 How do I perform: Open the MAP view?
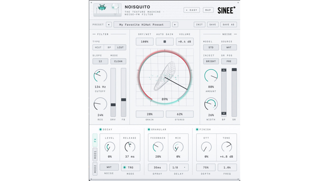[x=208, y=10]
